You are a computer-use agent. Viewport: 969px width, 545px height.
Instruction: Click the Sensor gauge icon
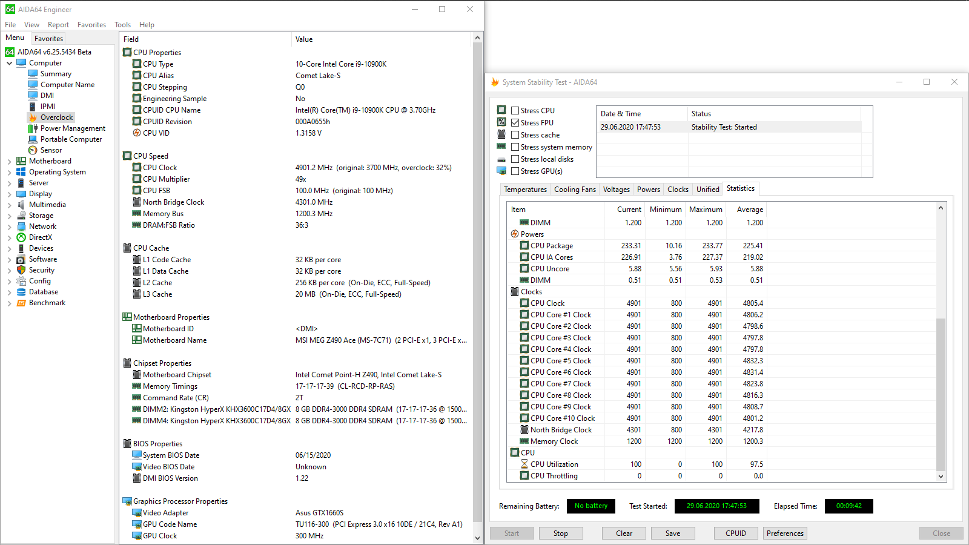tap(33, 150)
